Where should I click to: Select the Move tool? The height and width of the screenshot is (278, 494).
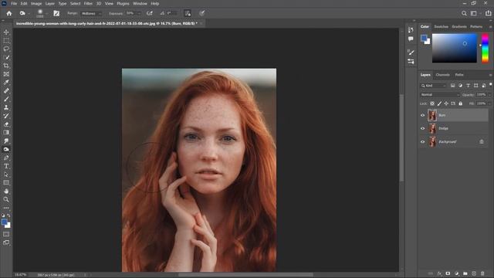coord(6,32)
